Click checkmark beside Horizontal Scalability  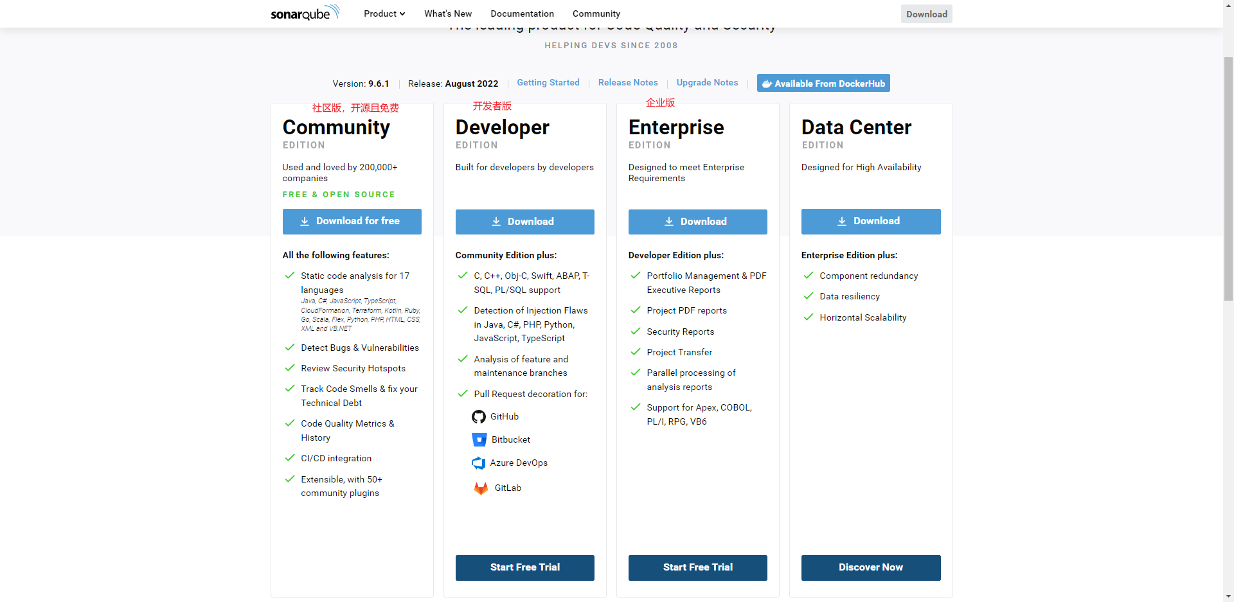(809, 317)
